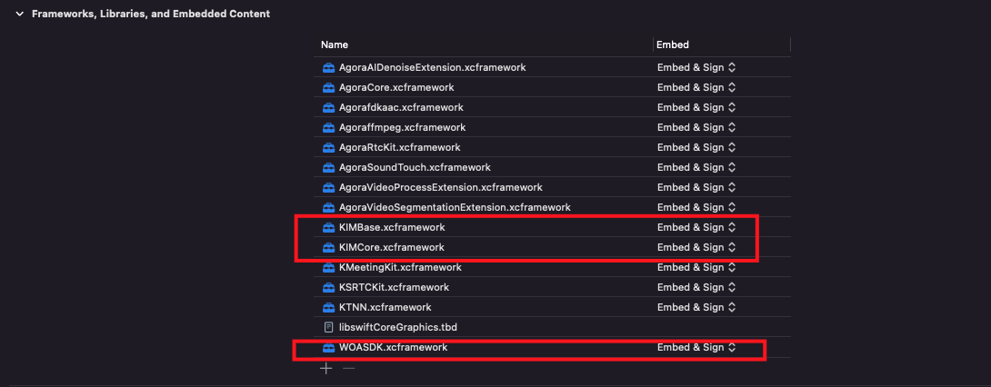Open Embed & Sign popup for KIMCore.xcframework
This screenshot has width=991, height=387.
[x=696, y=247]
